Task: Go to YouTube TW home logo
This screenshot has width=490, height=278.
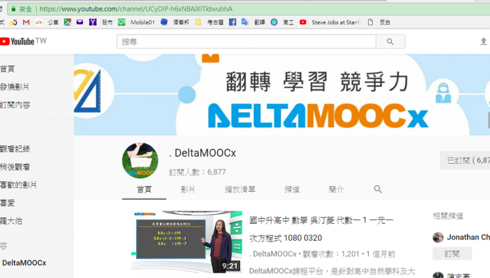Action: 23,41
